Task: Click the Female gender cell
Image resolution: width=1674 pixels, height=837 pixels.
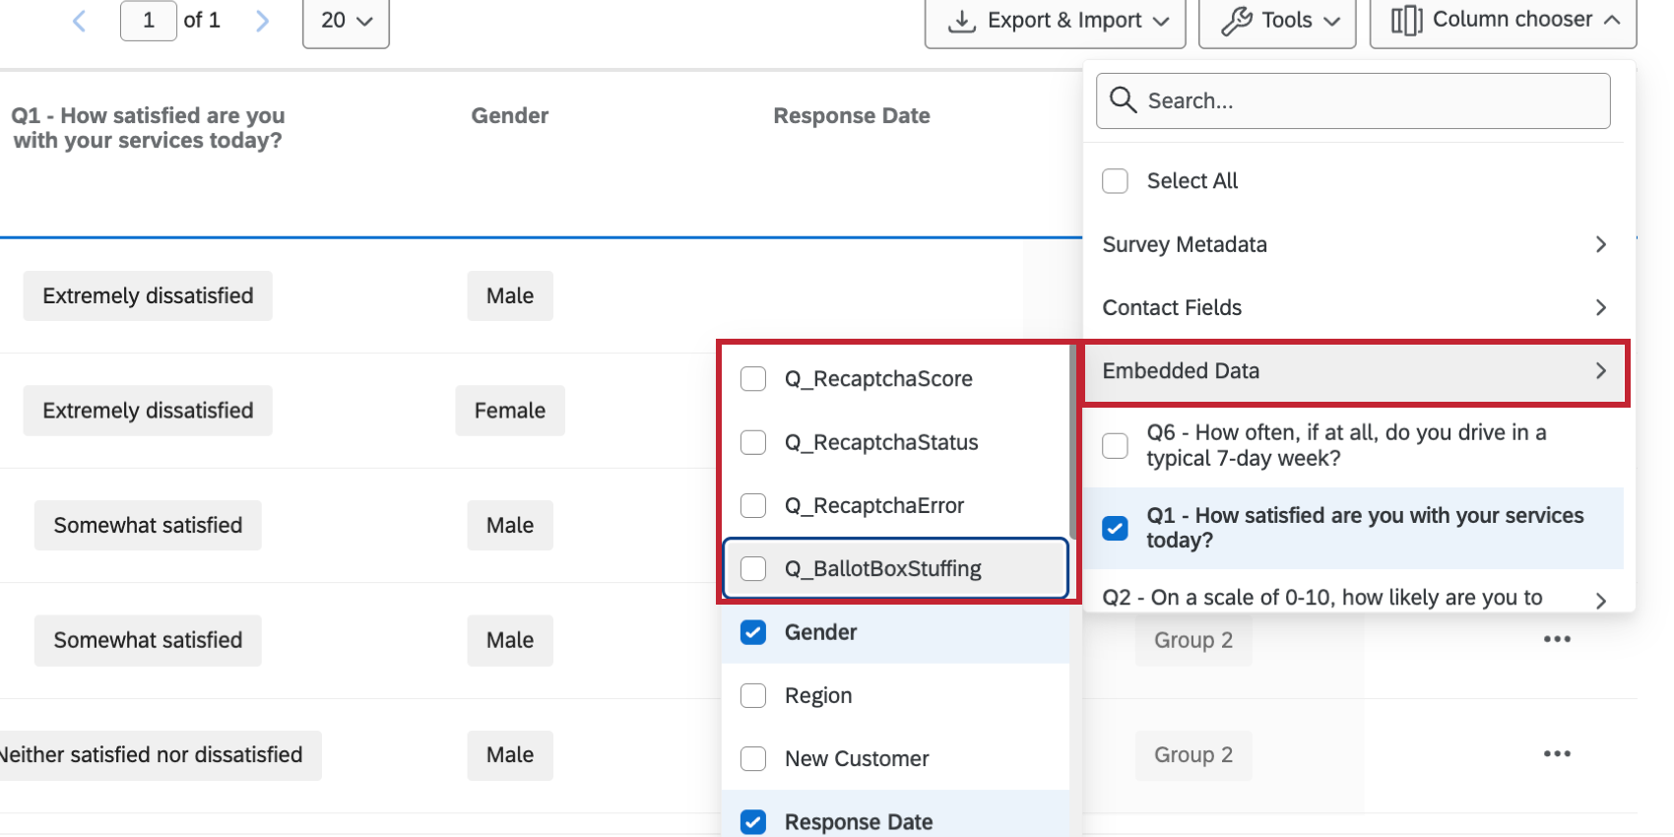Action: pyautogui.click(x=510, y=411)
